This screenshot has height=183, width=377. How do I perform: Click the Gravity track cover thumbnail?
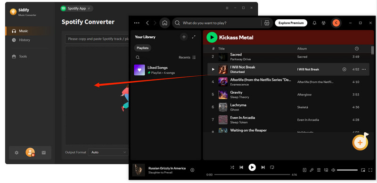223,95
